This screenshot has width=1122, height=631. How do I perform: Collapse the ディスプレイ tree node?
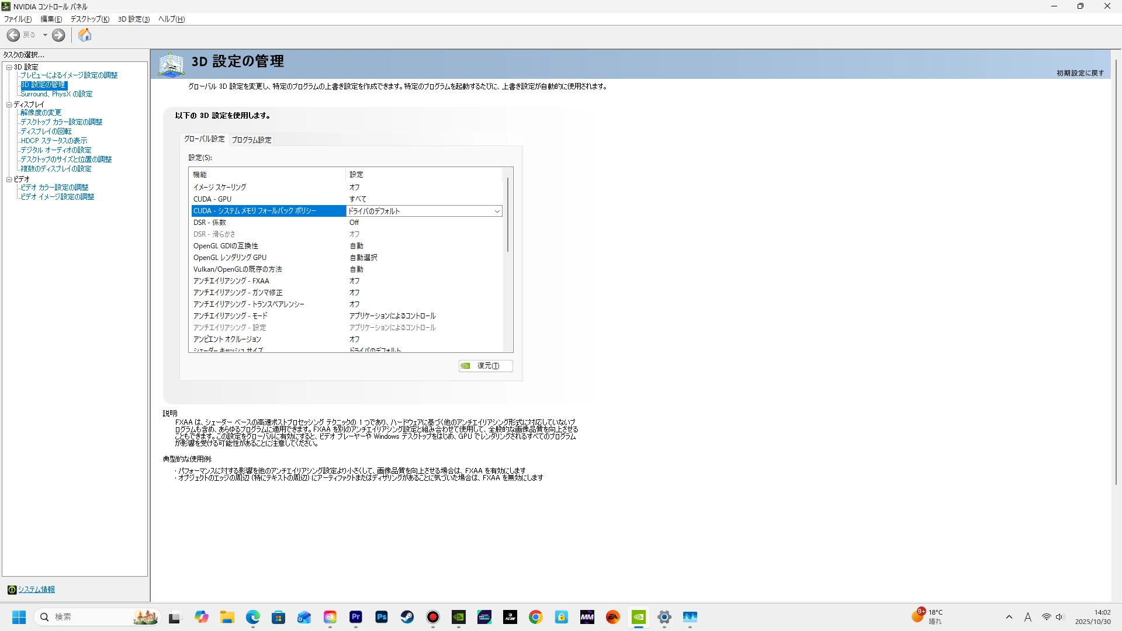[9, 105]
